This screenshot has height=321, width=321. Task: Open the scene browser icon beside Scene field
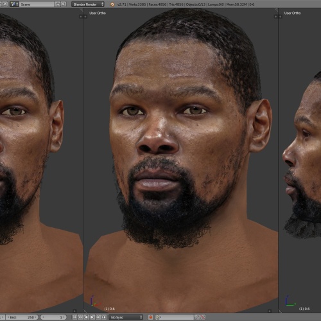click(14, 4)
